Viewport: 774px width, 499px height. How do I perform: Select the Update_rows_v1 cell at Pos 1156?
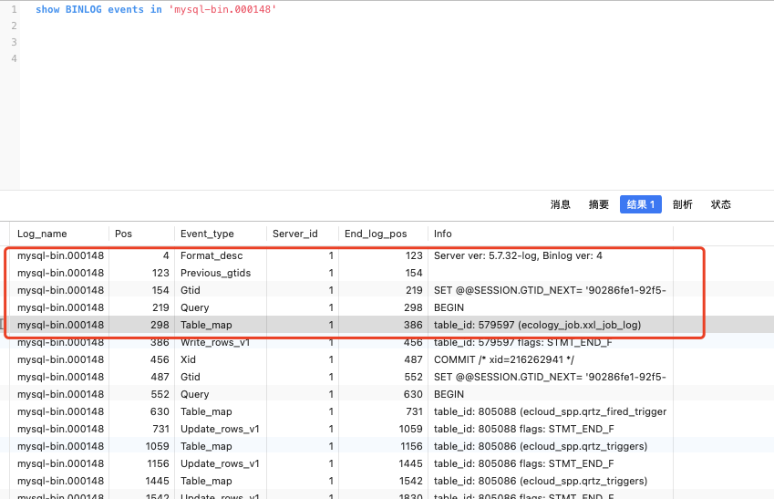pos(220,463)
